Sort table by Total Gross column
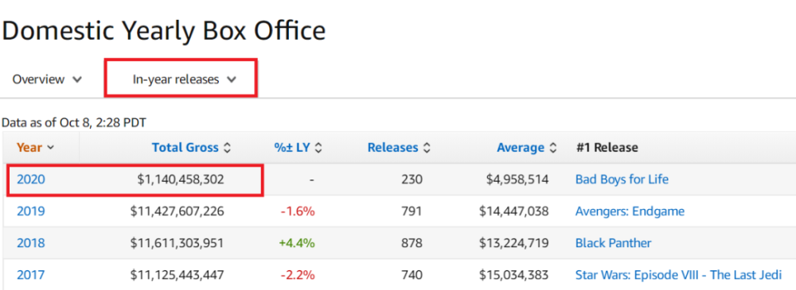The image size is (796, 290). coord(191,148)
